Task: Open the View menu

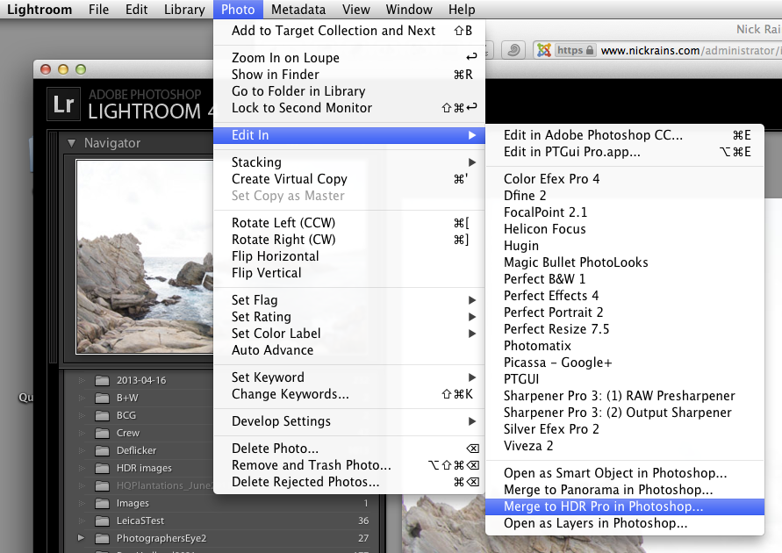Action: (356, 10)
